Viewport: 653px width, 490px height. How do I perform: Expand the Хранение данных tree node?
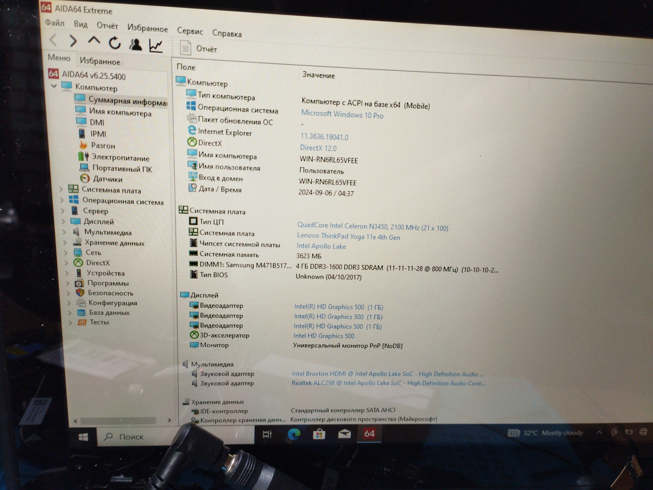click(x=65, y=242)
